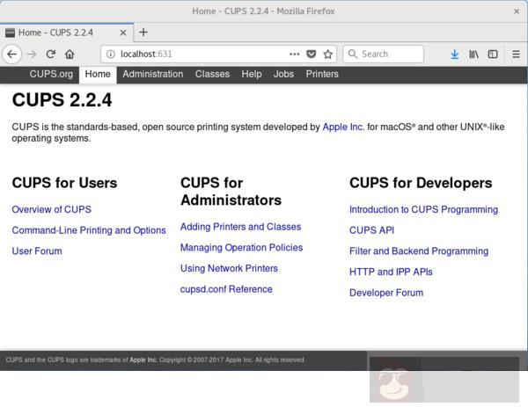
Task: Open the Library icon in toolbar
Action: point(473,54)
